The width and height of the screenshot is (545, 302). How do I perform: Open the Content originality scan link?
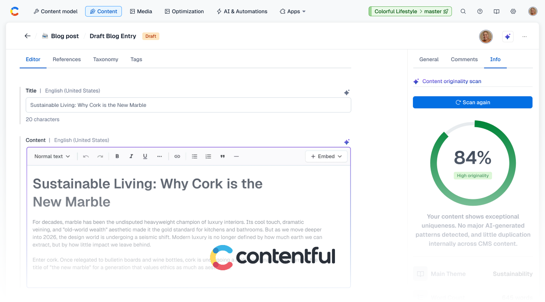tap(452, 81)
